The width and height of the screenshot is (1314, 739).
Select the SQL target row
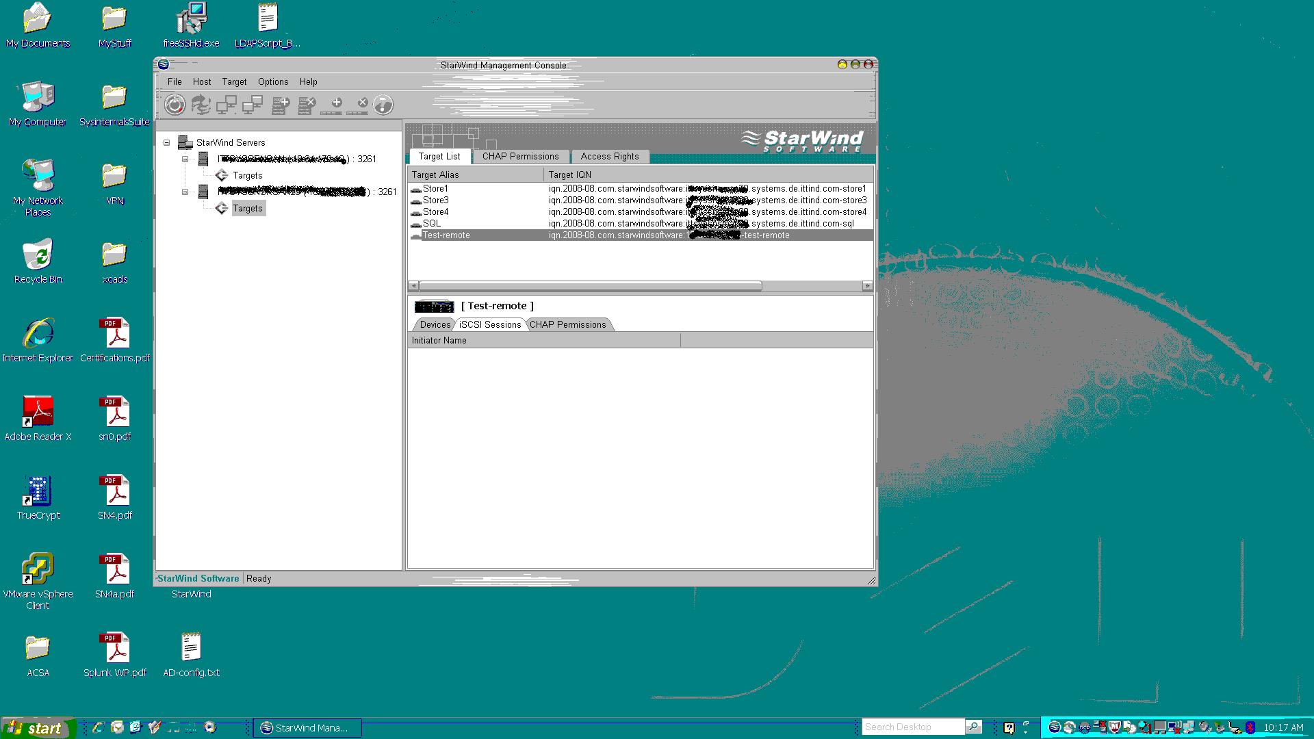[x=641, y=224]
